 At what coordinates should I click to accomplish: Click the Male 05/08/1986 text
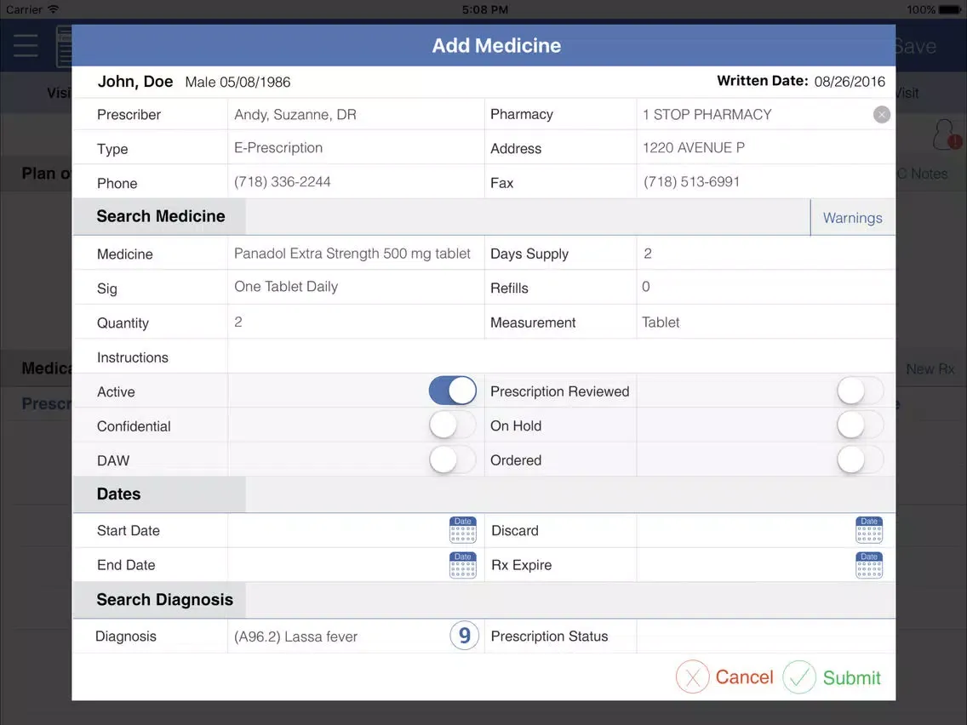click(237, 82)
